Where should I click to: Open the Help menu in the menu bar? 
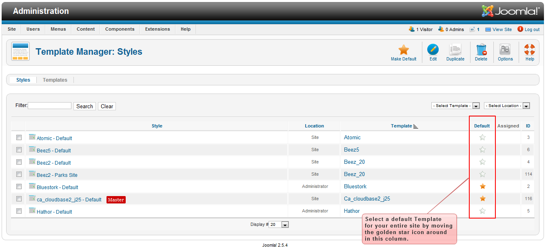pyautogui.click(x=186, y=29)
